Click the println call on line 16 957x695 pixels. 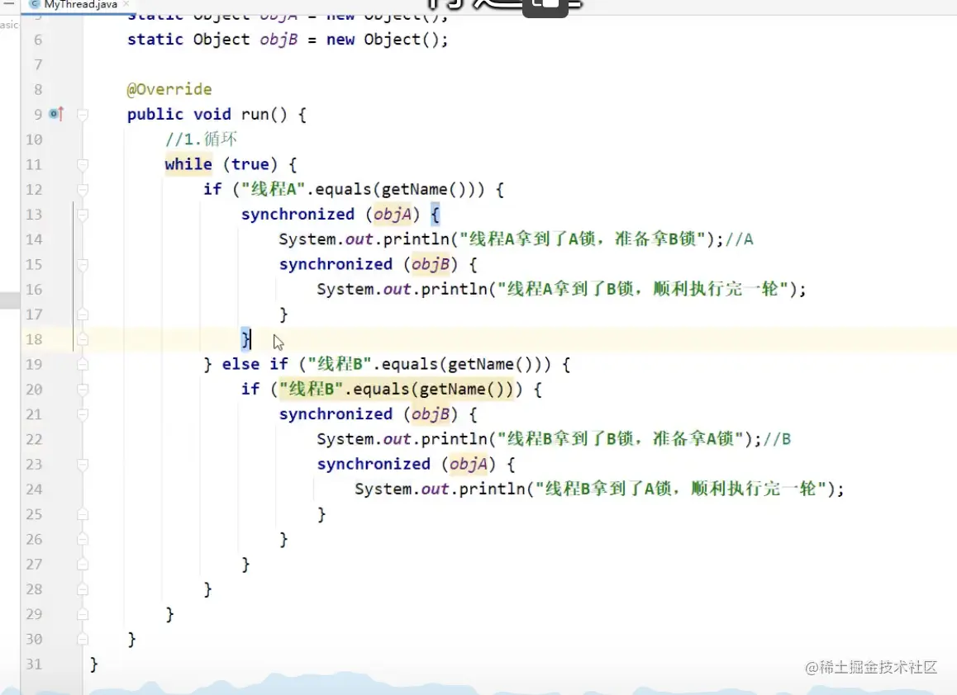[454, 290]
